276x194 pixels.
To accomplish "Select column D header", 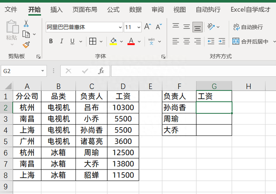I will click(123, 86).
